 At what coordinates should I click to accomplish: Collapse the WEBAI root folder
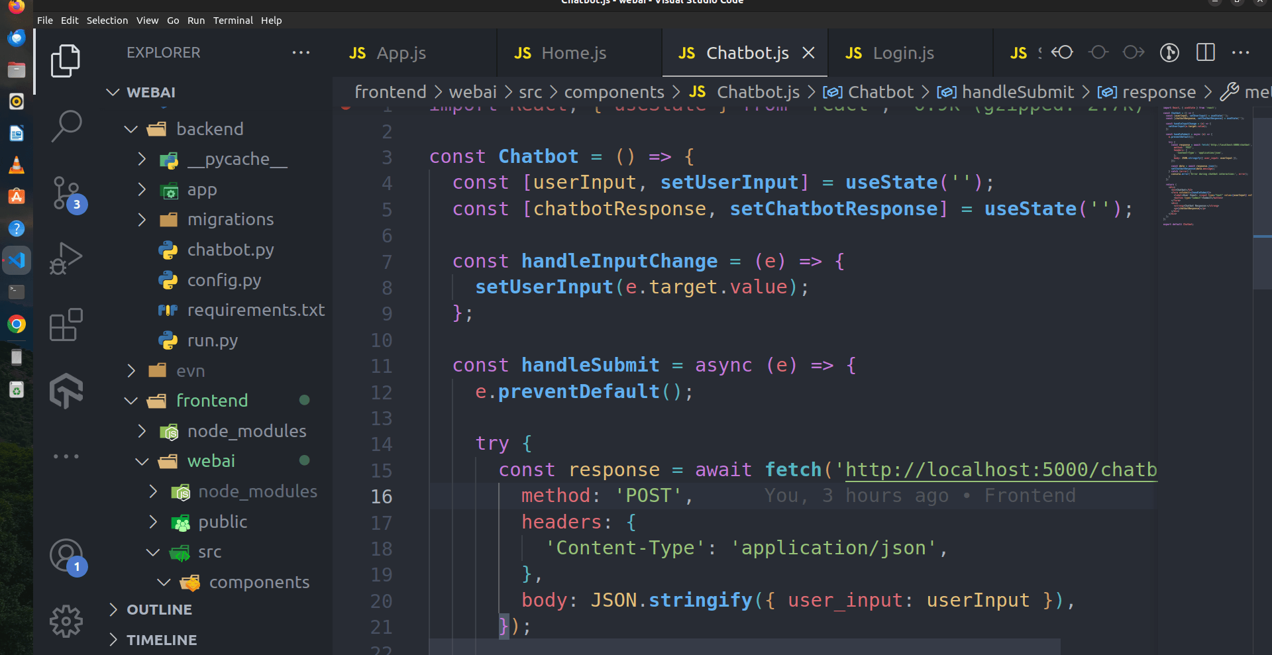tap(113, 92)
